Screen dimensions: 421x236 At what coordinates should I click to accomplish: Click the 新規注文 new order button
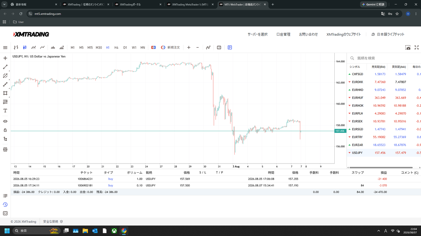170,48
